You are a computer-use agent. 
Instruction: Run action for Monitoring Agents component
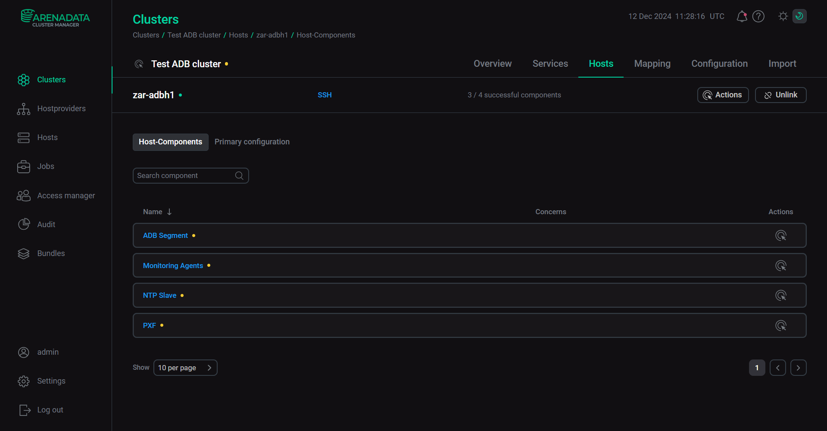pyautogui.click(x=781, y=265)
